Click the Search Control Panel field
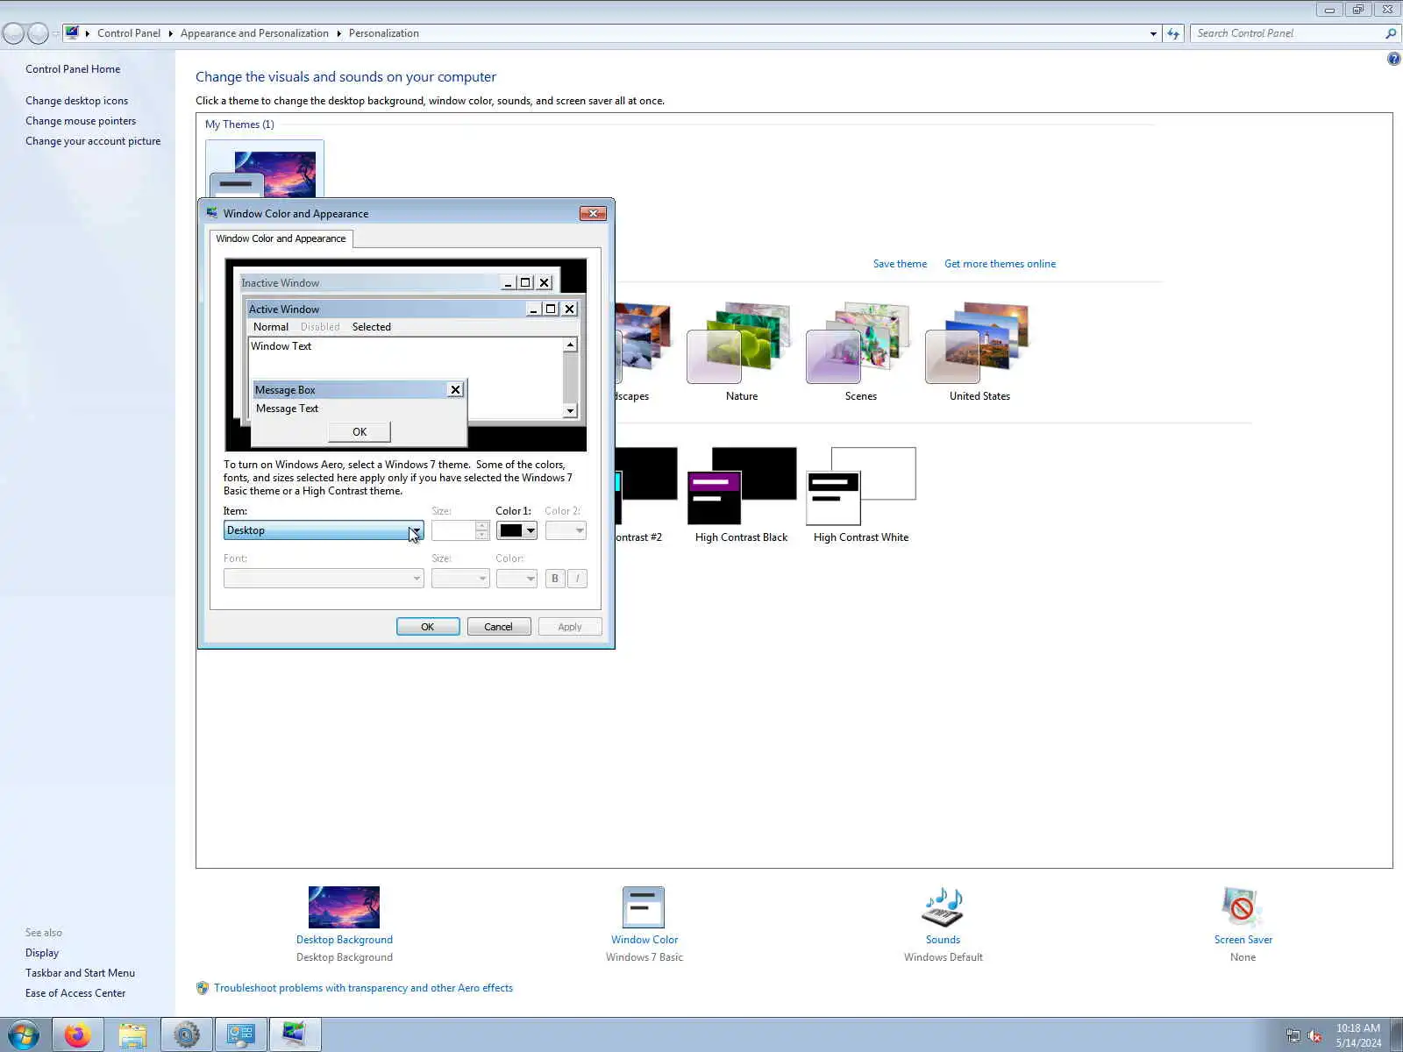The width and height of the screenshot is (1403, 1052). click(1287, 33)
